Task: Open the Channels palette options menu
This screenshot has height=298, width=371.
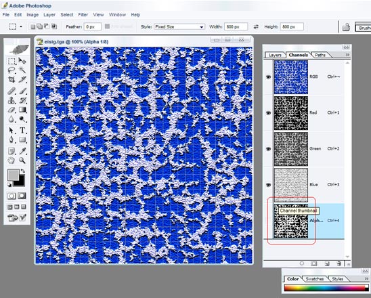Action: pos(347,55)
